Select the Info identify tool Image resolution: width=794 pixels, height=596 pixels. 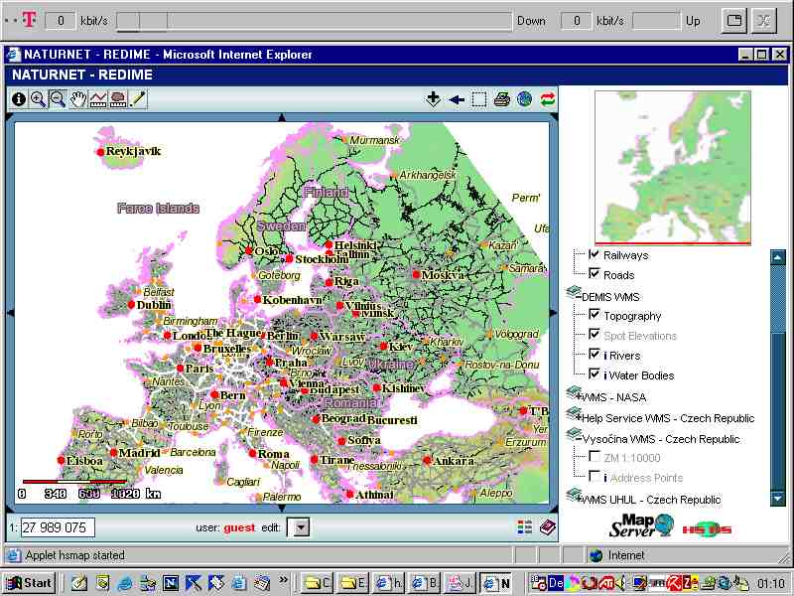[19, 98]
